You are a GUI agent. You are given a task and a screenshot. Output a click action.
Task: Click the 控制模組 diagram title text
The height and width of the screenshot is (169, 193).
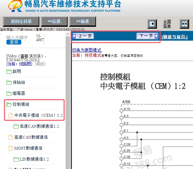coord(115,77)
